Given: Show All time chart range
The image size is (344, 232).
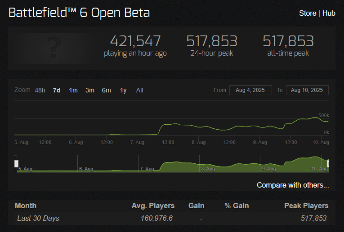Looking at the screenshot, I should (139, 90).
